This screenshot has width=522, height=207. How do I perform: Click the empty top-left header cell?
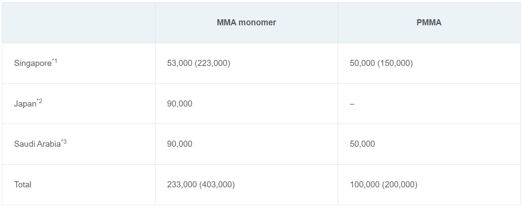[x=79, y=23]
